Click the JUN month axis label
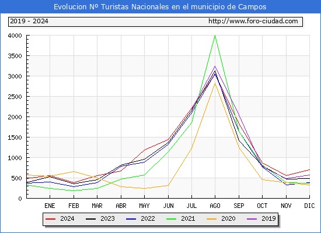The image size is (321, 233). [x=168, y=206]
